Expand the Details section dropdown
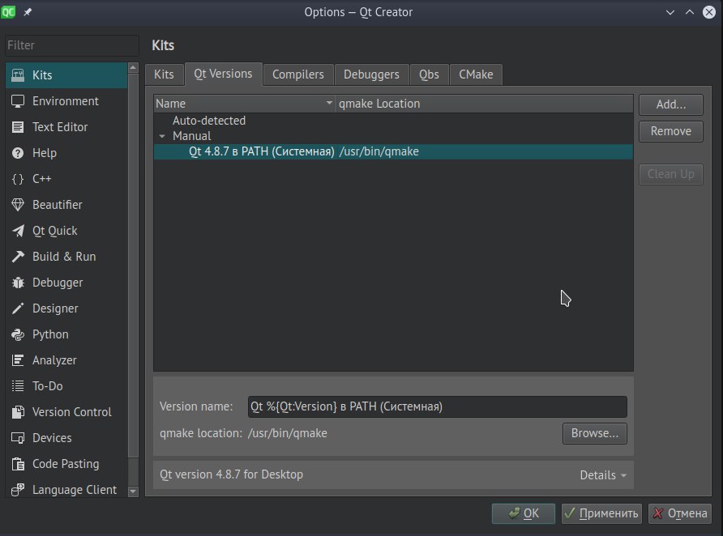The image size is (723, 536). 603,475
